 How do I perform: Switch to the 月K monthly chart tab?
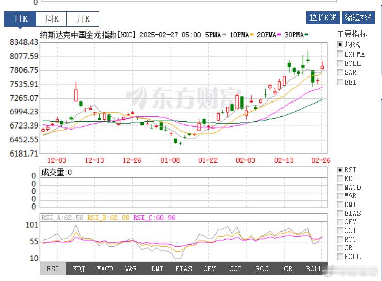[83, 19]
